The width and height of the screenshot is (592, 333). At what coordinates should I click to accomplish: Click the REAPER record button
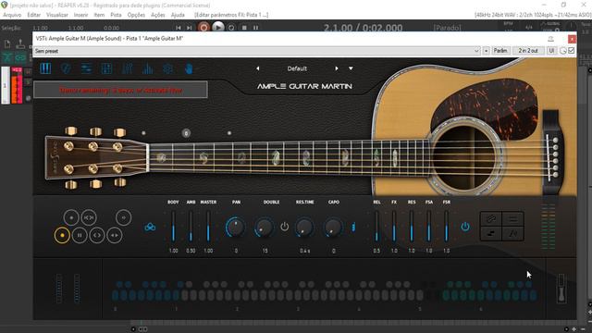coord(203,28)
